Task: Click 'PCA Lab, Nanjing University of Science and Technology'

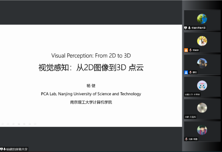Action: tap(91, 94)
